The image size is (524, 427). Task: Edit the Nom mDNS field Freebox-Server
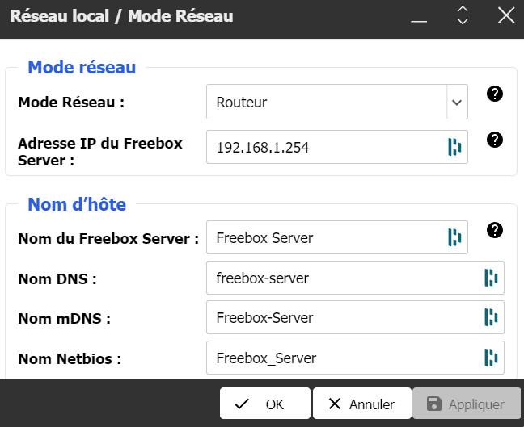point(355,317)
